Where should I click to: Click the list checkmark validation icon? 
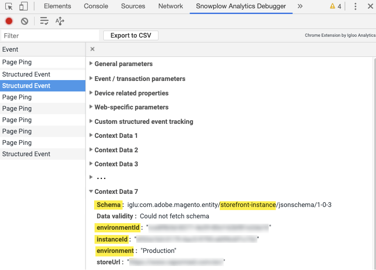point(44,21)
